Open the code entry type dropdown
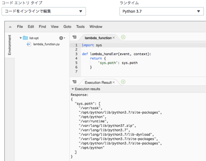Image resolution: width=206 pixels, height=161 pixels. 44,11
